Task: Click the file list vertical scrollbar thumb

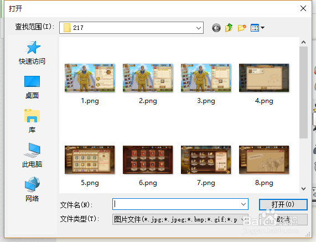Action: tap(303, 92)
